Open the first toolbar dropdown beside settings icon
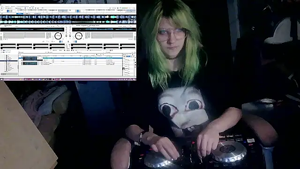Screen dimensions: 300x169 coord(8,8)
